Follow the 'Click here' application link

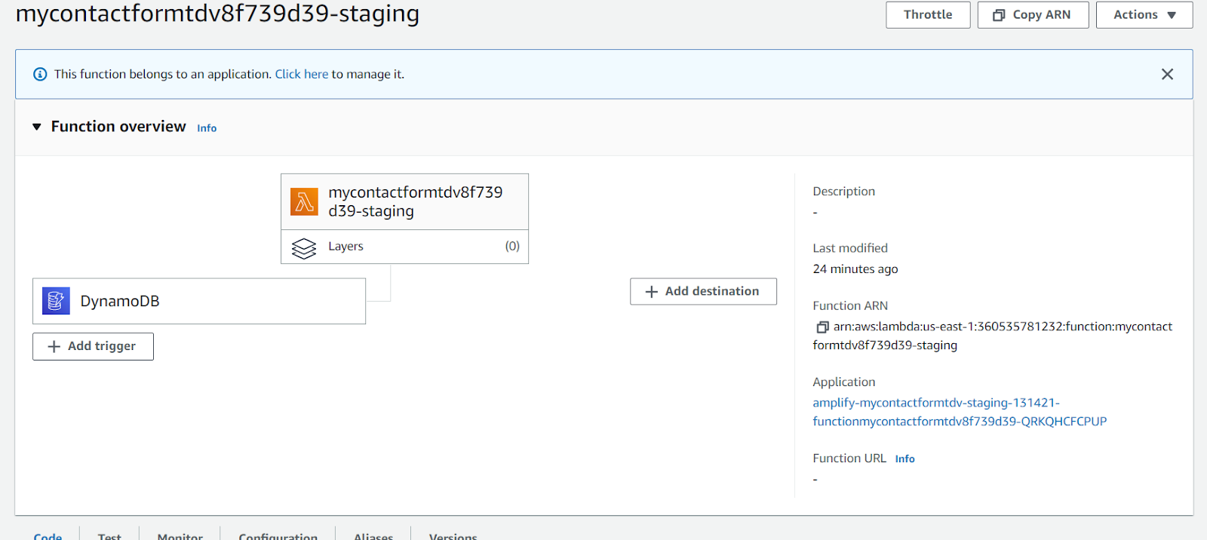coord(302,74)
